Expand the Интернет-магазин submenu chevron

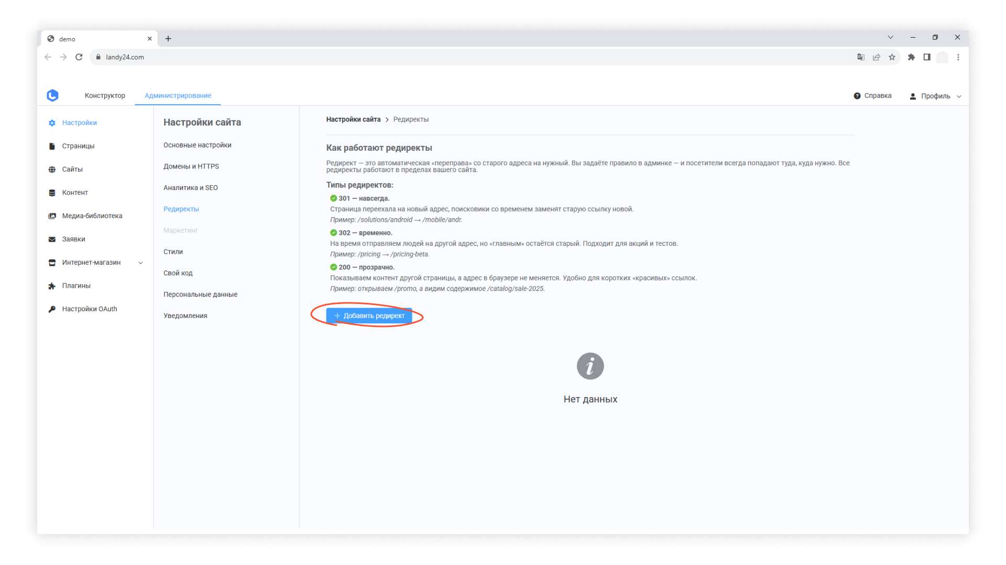pyautogui.click(x=140, y=263)
